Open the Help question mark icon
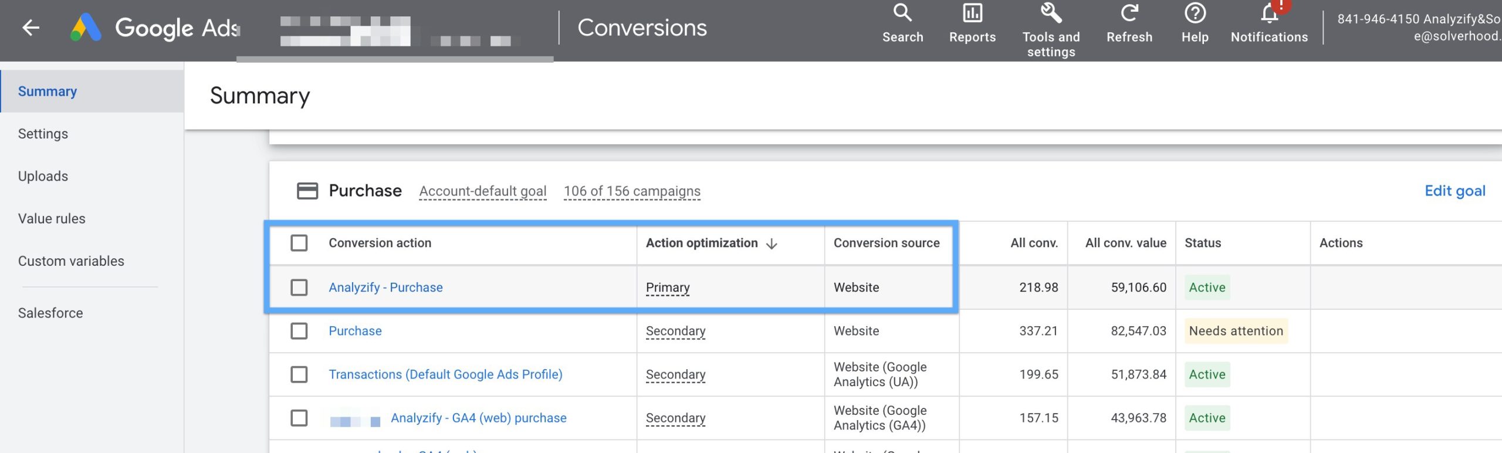 pos(1195,13)
